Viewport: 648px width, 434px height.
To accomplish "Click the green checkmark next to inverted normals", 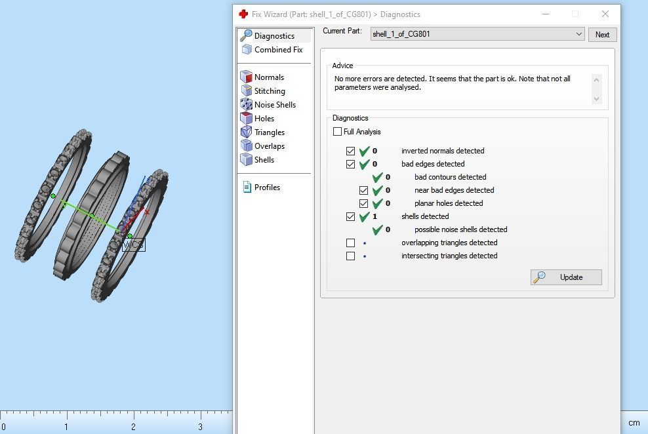I will (x=364, y=151).
